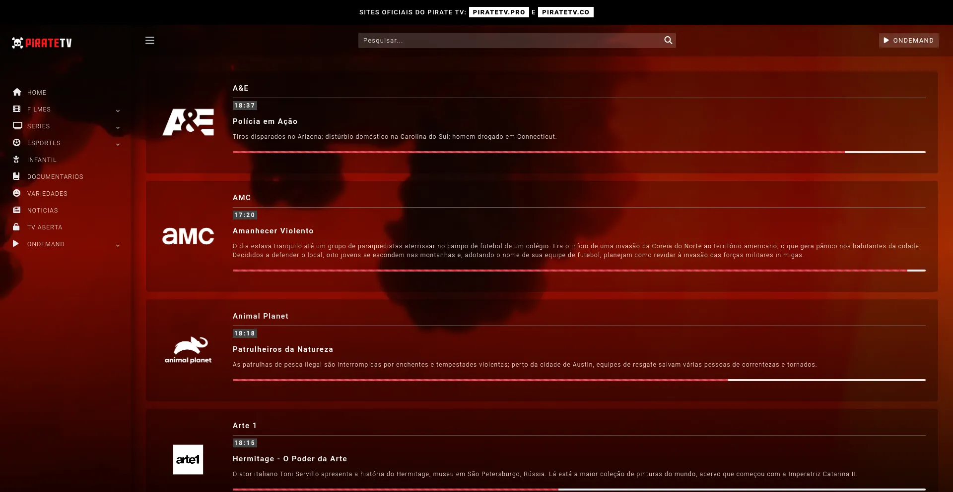Open the Arte 1 channel logo
The image size is (953, 492).
coord(188,459)
